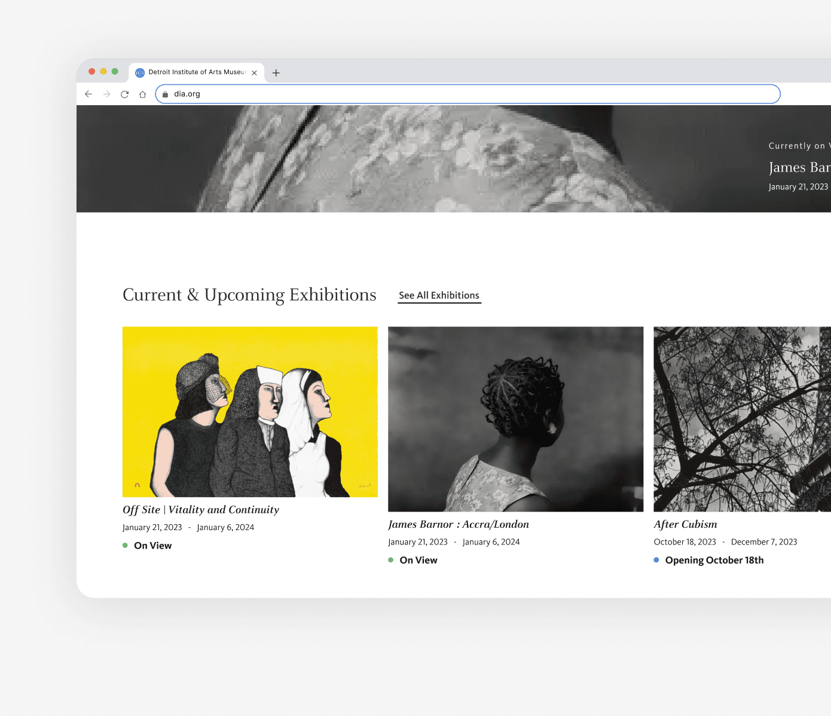Click the Current & Upcoming Exhibitions heading
Screen dimensions: 831x716
[x=249, y=295]
